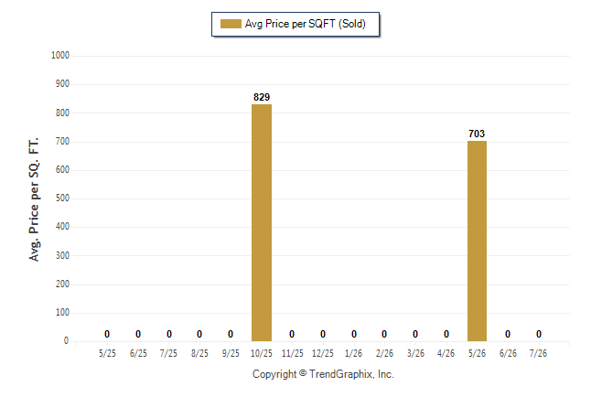Click the 5/26 bar valued 703
The image size is (591, 397).
pos(477,241)
